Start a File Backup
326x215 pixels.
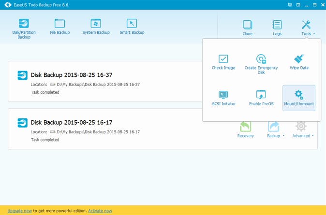[59, 27]
